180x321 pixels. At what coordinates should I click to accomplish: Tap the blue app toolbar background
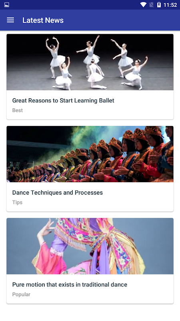click(122, 20)
